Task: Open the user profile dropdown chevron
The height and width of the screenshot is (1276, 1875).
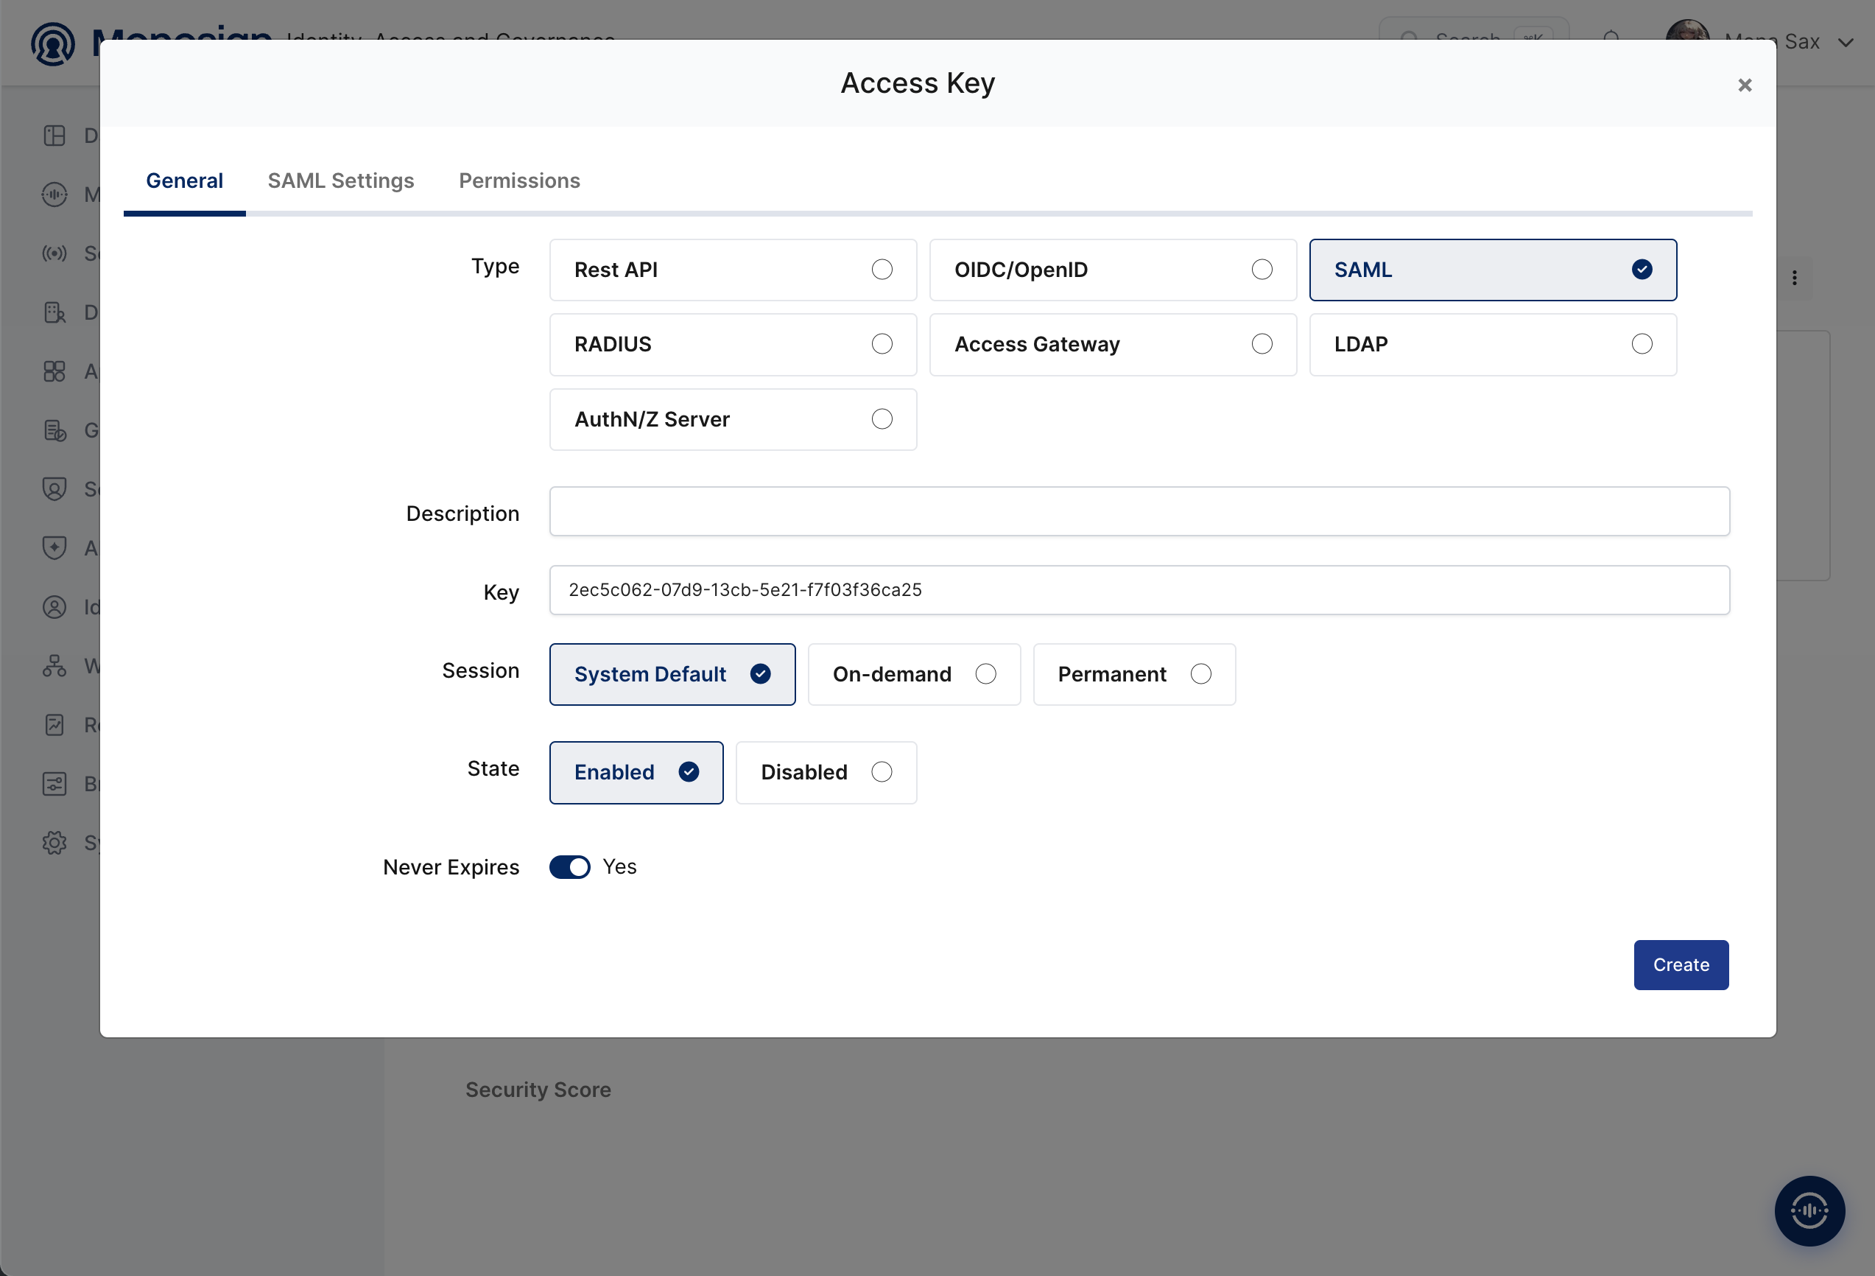Action: [1845, 42]
